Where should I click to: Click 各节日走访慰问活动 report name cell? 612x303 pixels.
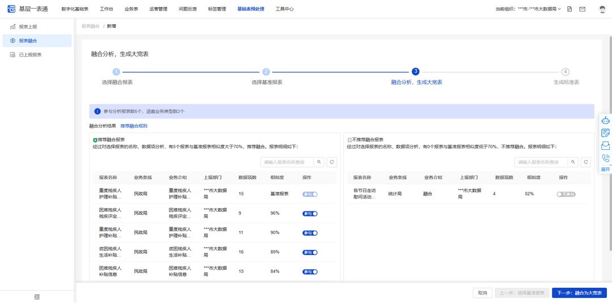pos(364,194)
